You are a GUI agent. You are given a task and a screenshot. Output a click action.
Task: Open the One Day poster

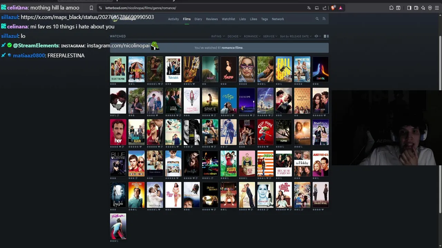pos(229,132)
